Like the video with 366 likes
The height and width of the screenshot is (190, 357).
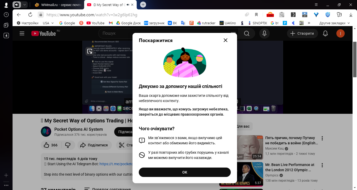[x=51, y=145]
